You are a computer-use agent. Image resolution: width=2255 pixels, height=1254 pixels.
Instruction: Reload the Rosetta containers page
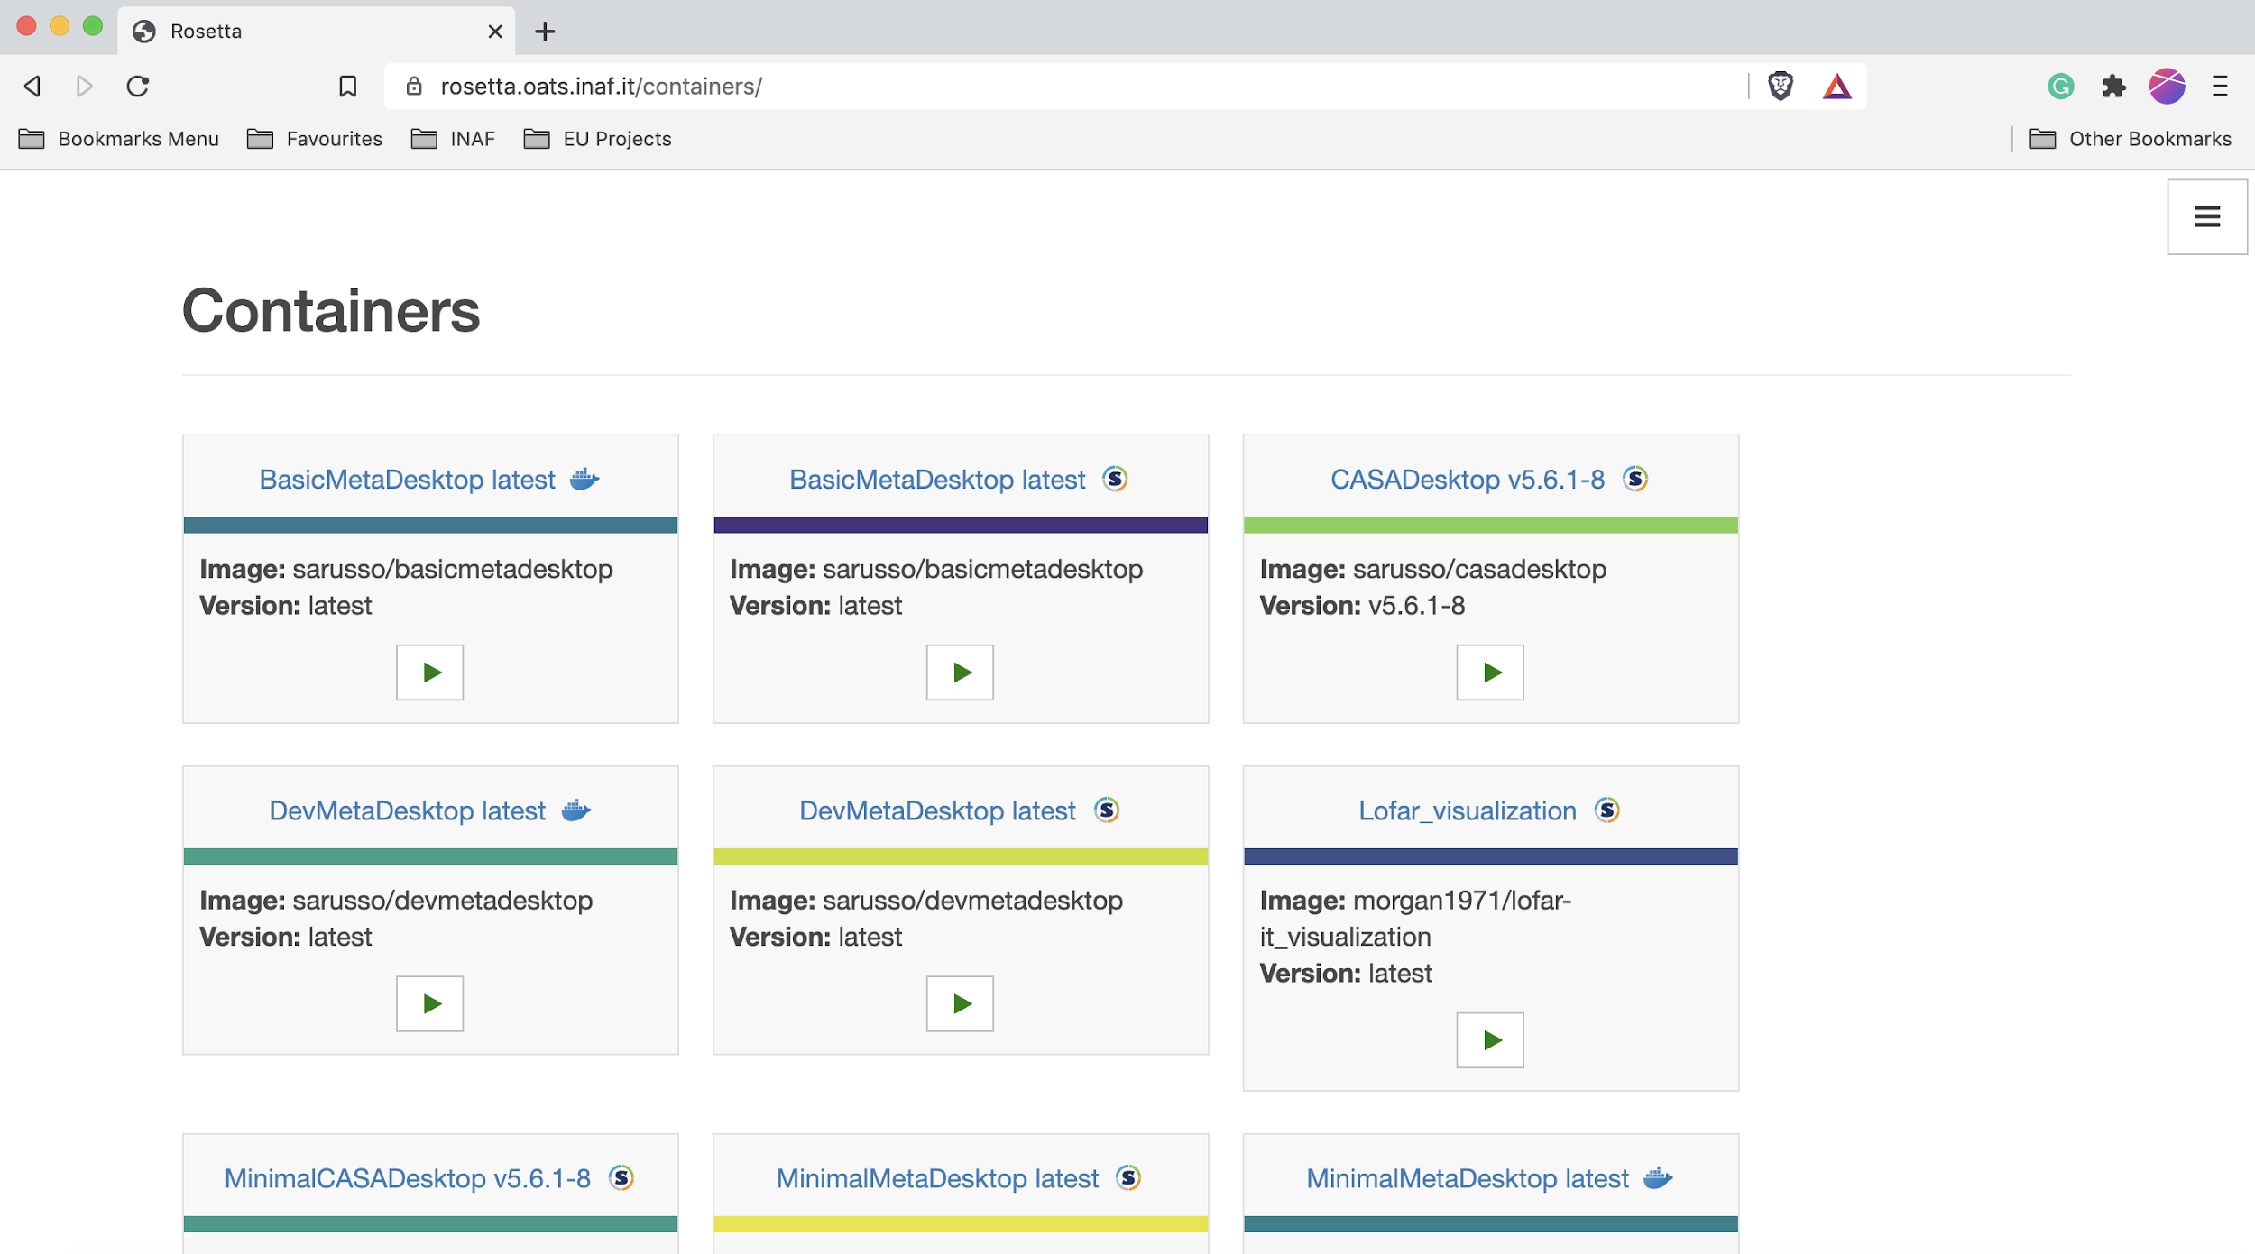[137, 87]
